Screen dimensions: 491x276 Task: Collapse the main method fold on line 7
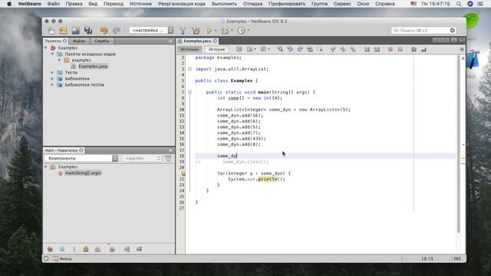click(x=189, y=92)
